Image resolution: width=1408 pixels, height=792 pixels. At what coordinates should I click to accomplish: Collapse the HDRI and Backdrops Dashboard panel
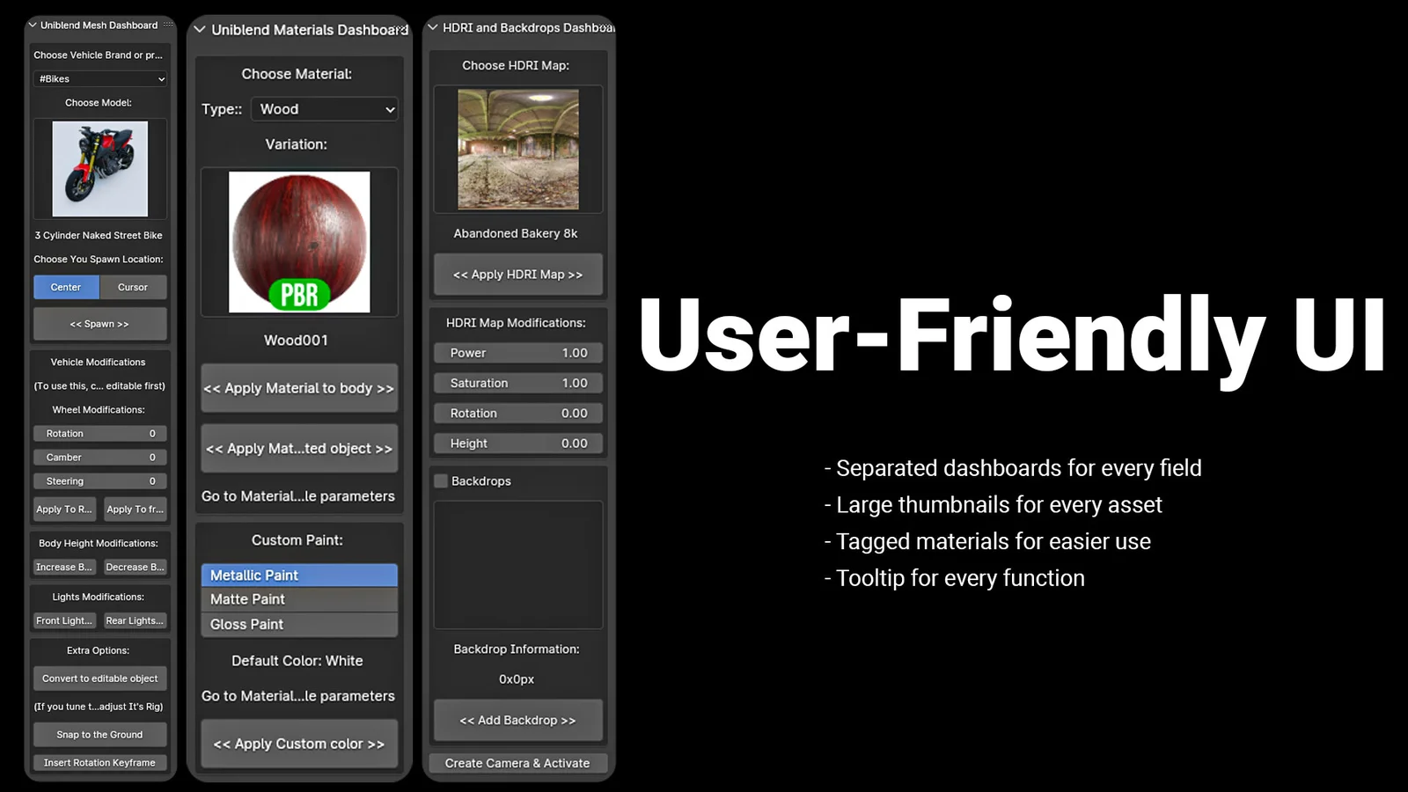click(x=431, y=27)
